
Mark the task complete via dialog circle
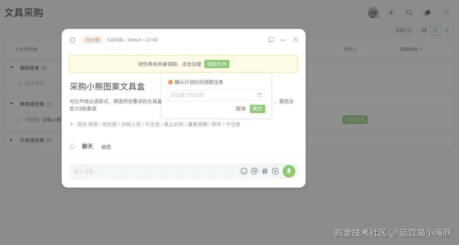click(x=72, y=40)
